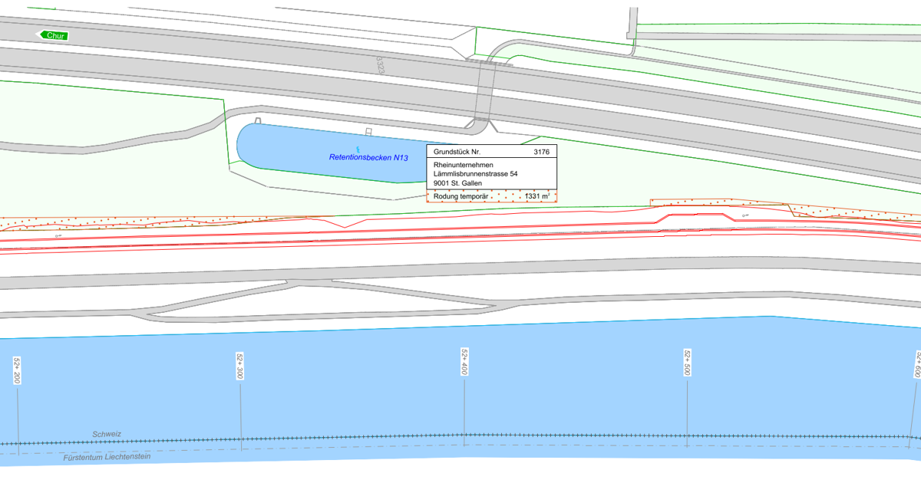Click the Fürstentum Liechtenstein border label
The width and height of the screenshot is (921, 483).
(x=107, y=458)
